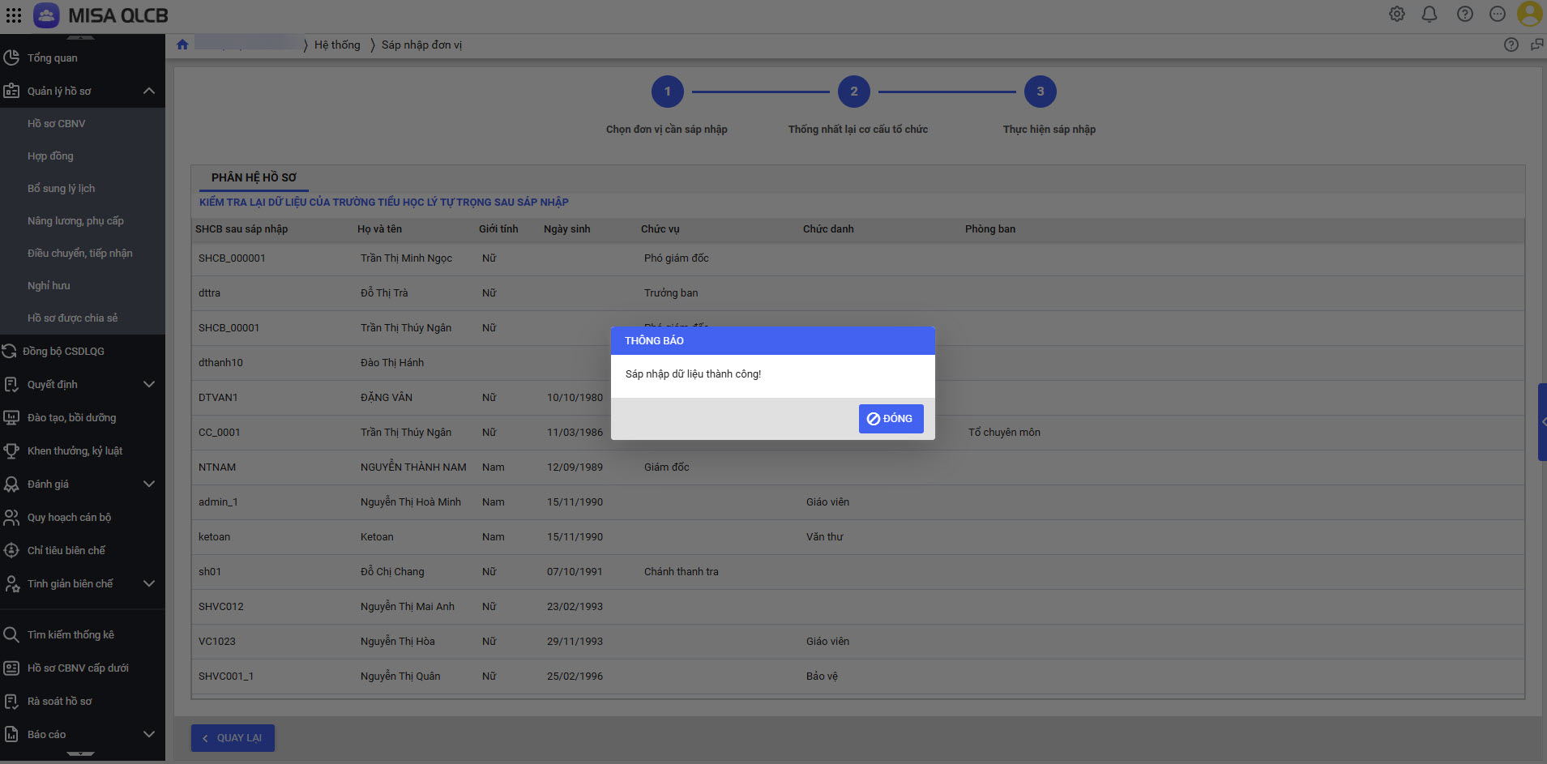
Task: Select name Đỗ Thị Trà
Action: point(384,293)
